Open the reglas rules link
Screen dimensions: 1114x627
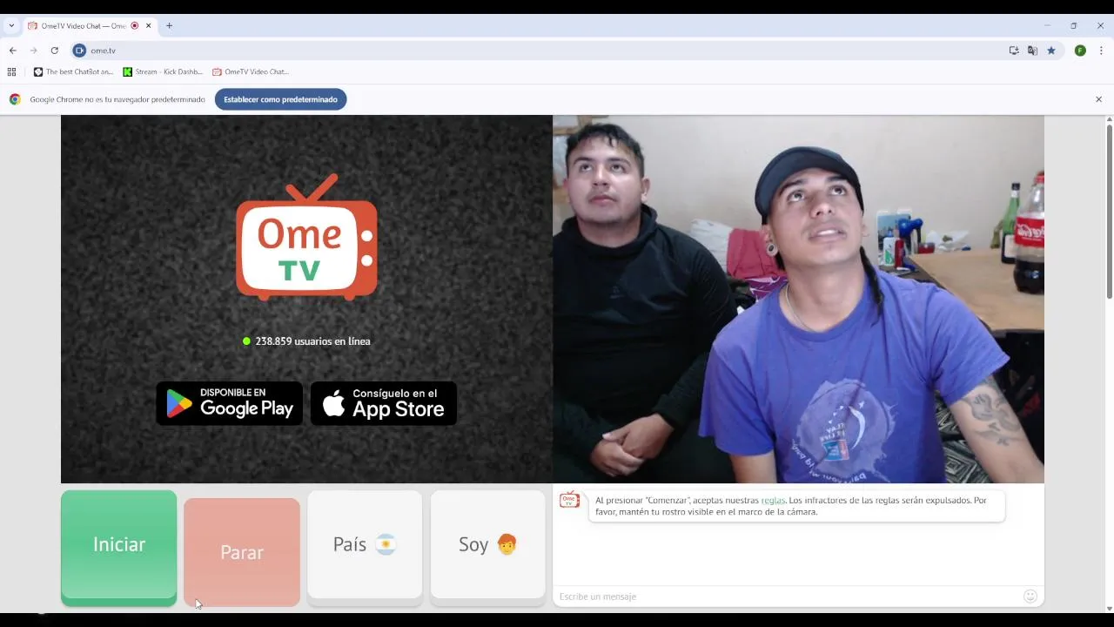(773, 501)
